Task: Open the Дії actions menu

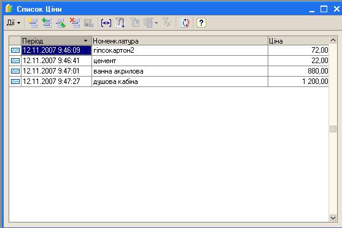Action: pyautogui.click(x=14, y=23)
